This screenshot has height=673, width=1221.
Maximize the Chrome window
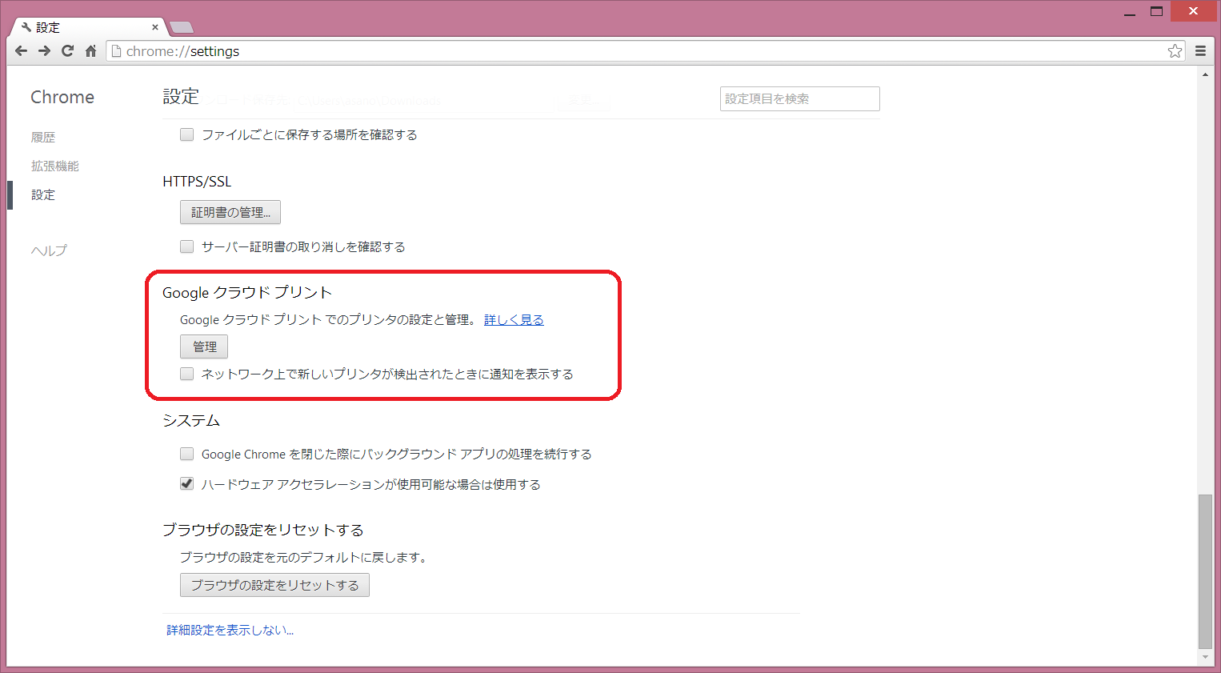[x=1156, y=11]
